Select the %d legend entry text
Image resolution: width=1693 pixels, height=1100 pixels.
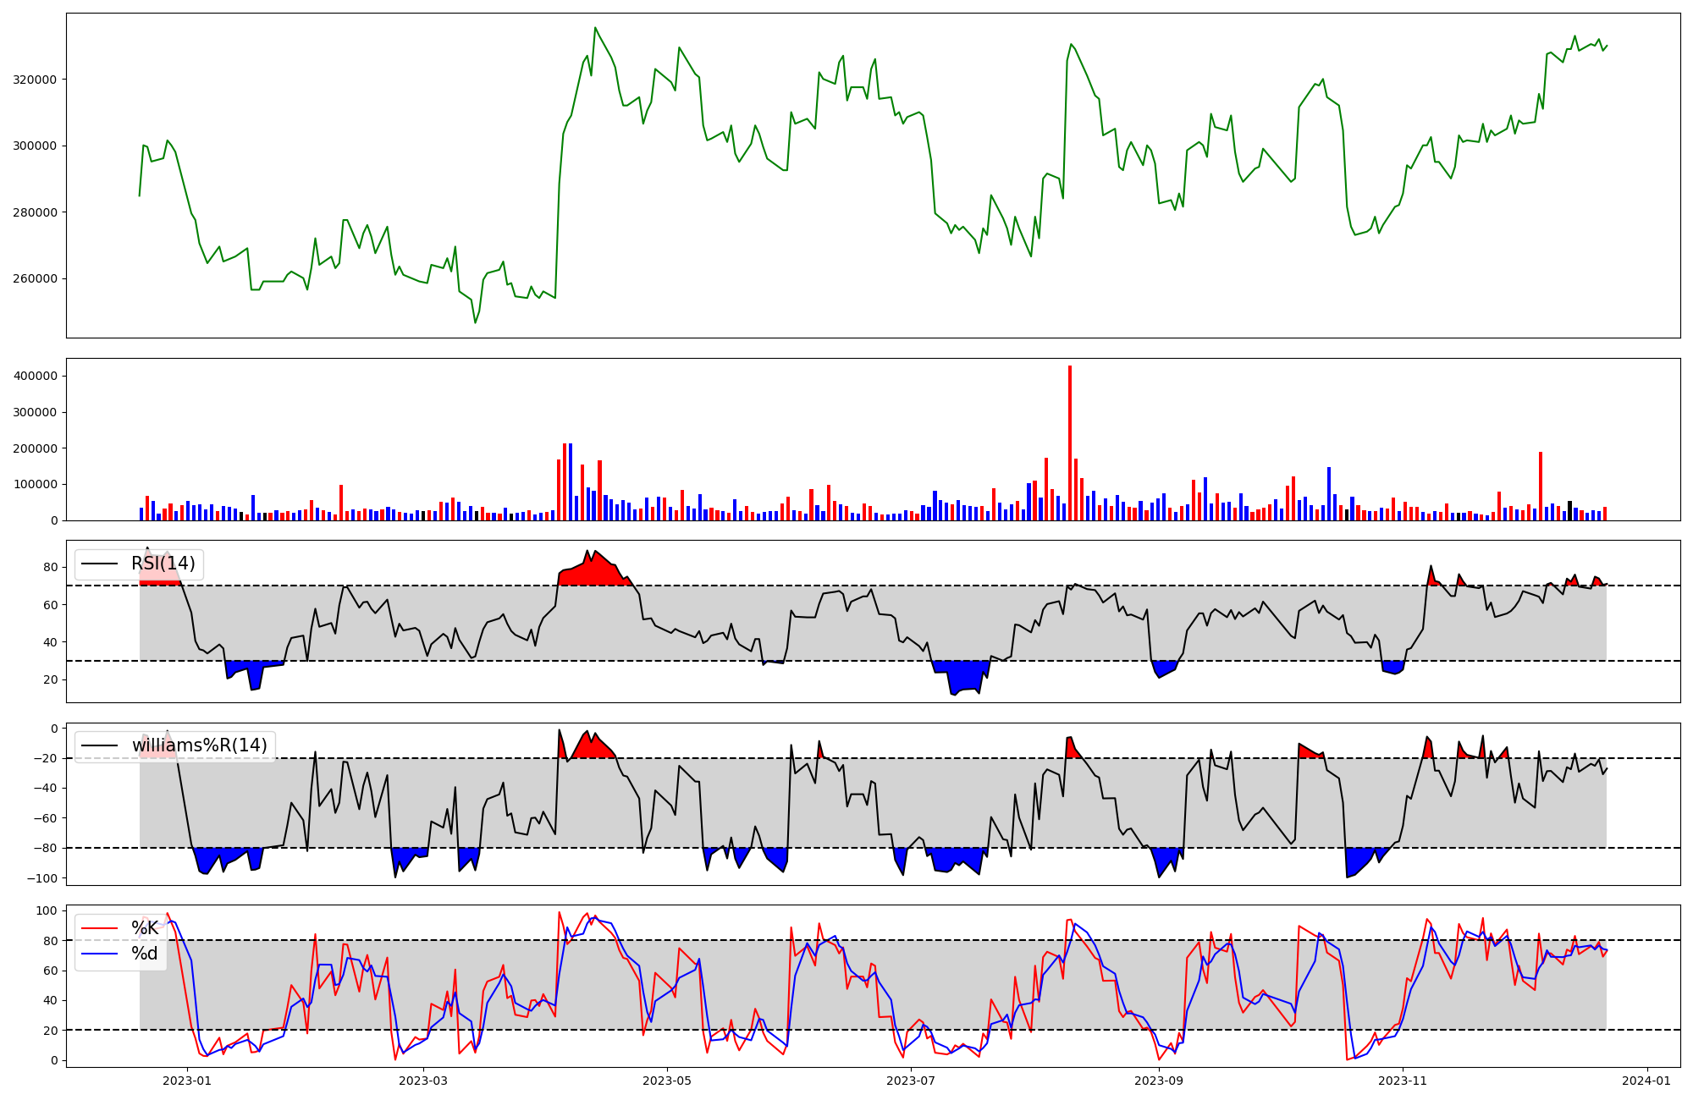(145, 954)
